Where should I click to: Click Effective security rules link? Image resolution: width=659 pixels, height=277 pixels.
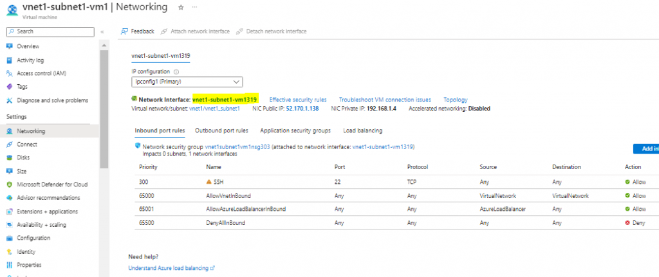click(297, 100)
